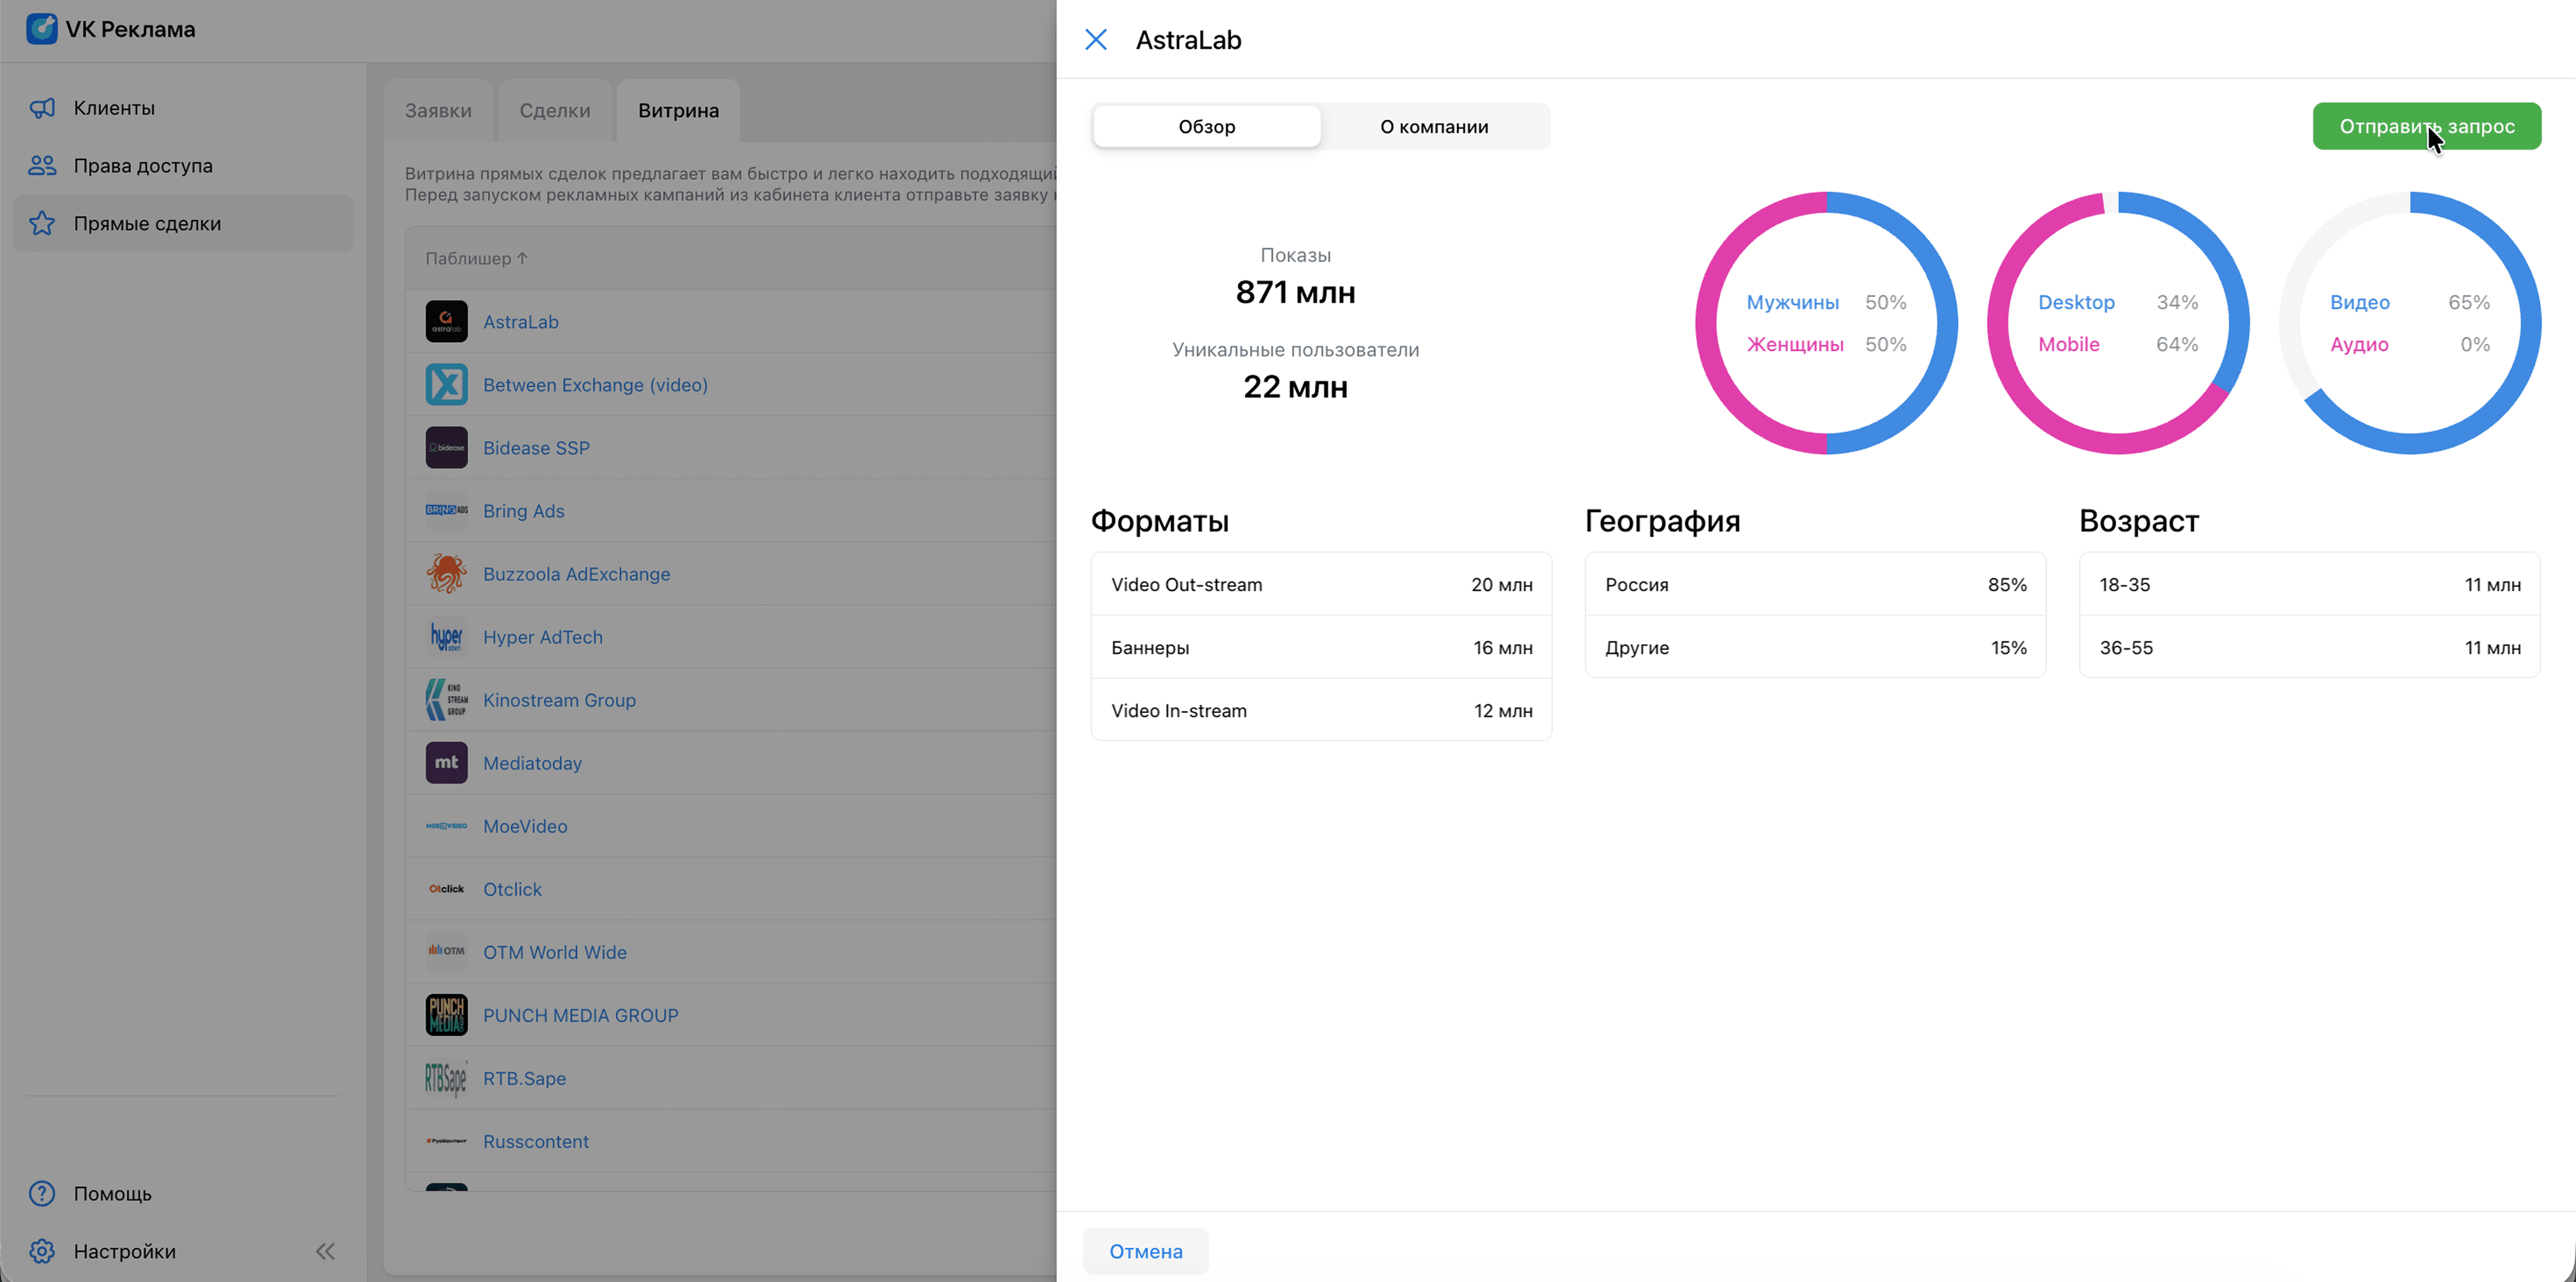Open Клиенты megaphone icon in sidebar
Viewport: 2576px width, 1282px height.
[x=42, y=108]
